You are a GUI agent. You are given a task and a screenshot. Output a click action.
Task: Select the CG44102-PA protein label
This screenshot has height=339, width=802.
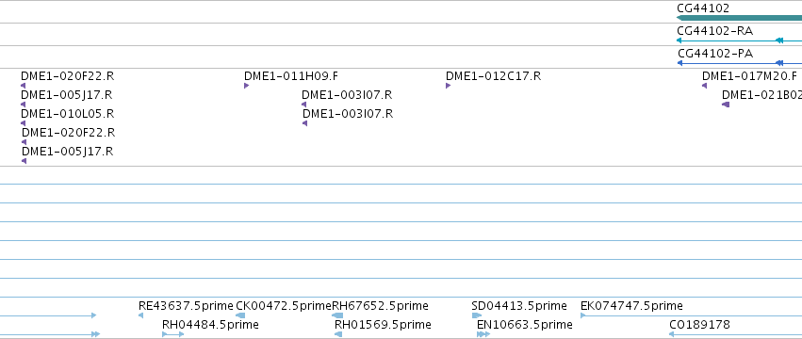(x=715, y=54)
